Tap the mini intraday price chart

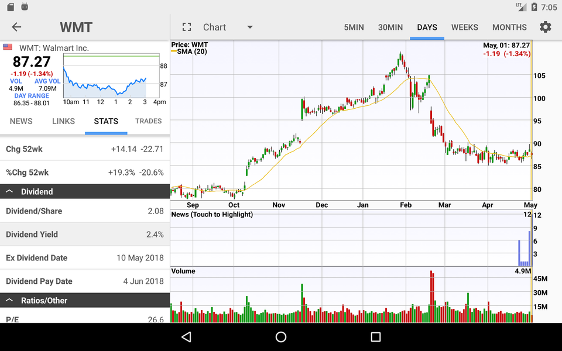[x=111, y=79]
